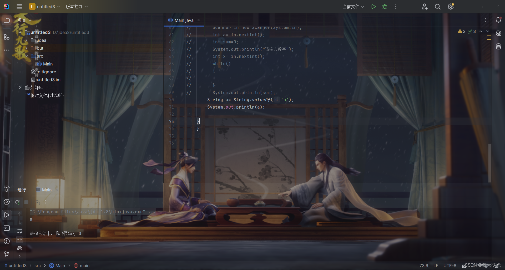Open the Git tool window icon
The height and width of the screenshot is (270, 505).
click(x=7, y=254)
